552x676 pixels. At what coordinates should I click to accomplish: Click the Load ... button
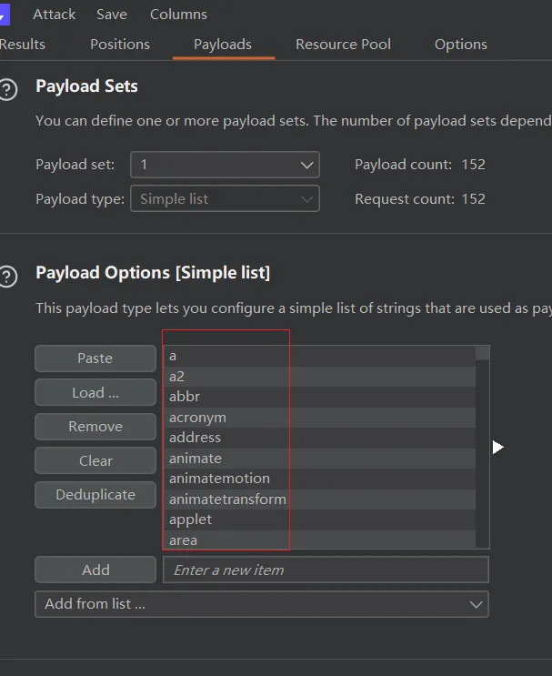coord(95,392)
